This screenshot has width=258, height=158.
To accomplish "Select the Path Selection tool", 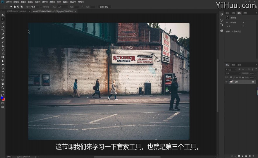I will (x=3, y=76).
